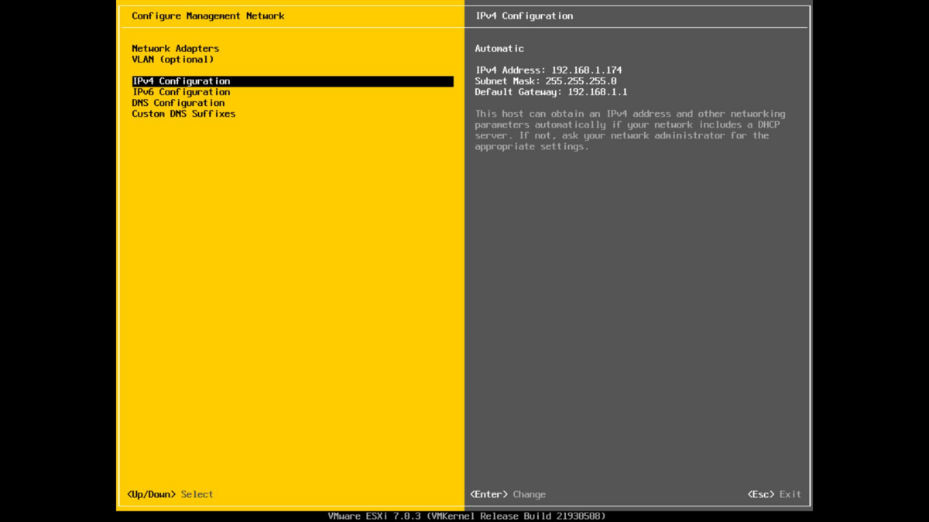The image size is (929, 522).
Task: Click the <Up/Down> Select hint
Action: (x=170, y=494)
